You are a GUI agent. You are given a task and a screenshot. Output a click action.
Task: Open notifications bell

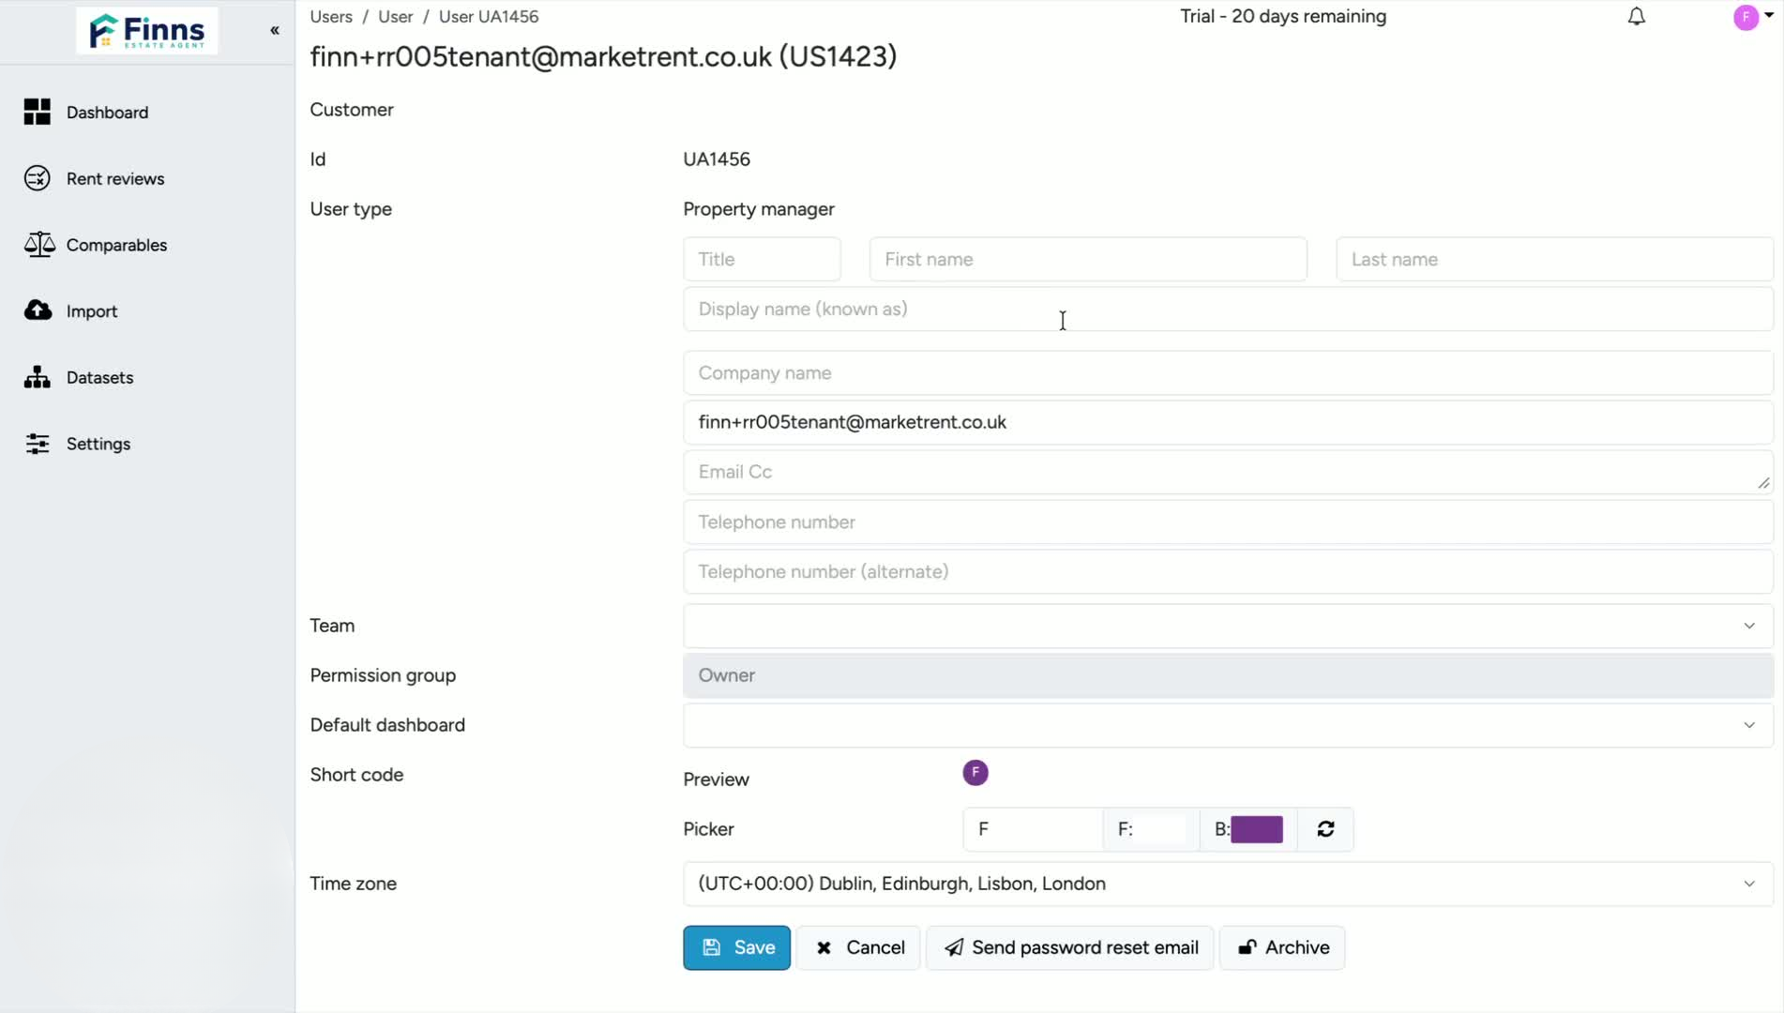click(1637, 17)
